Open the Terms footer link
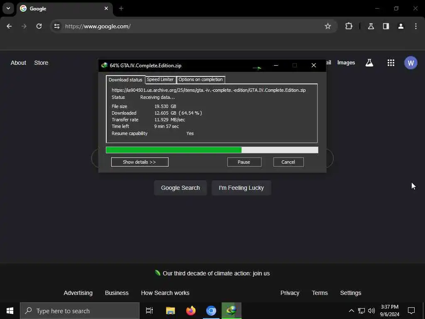425x319 pixels. [320, 293]
